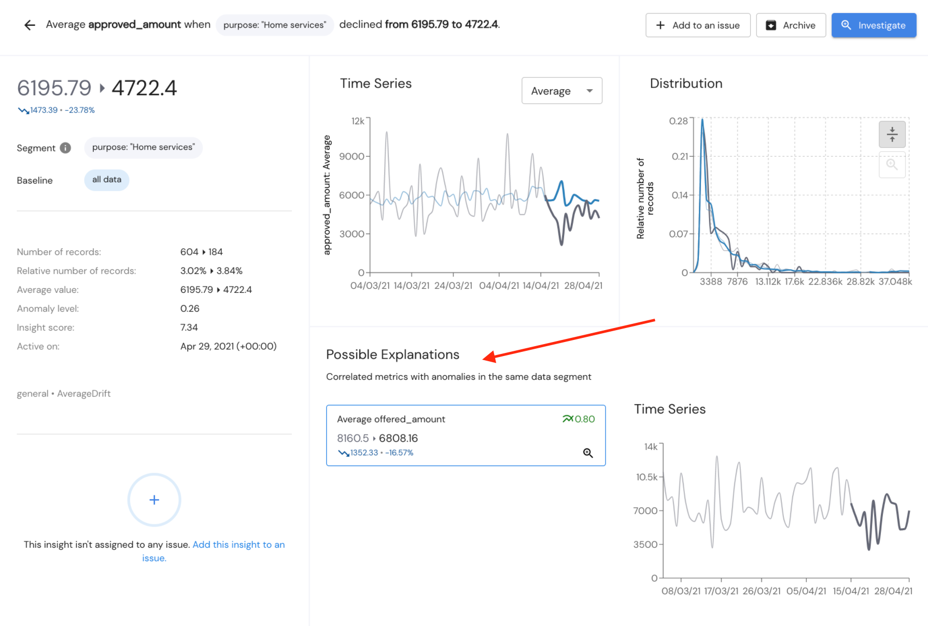
Task: Click the Add to an issue button
Action: pos(698,25)
